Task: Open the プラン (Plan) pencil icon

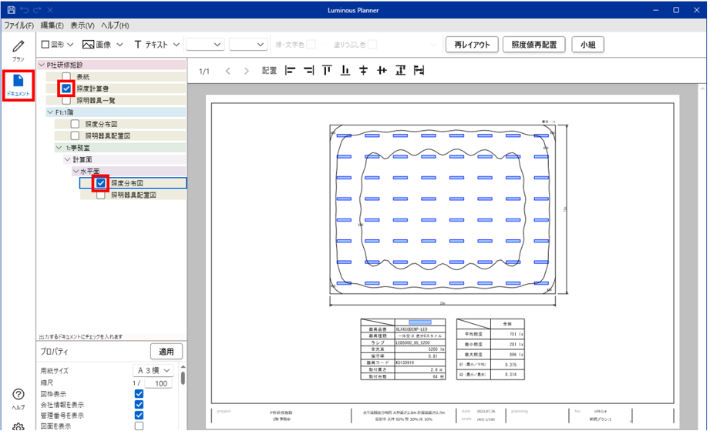Action: click(x=18, y=48)
